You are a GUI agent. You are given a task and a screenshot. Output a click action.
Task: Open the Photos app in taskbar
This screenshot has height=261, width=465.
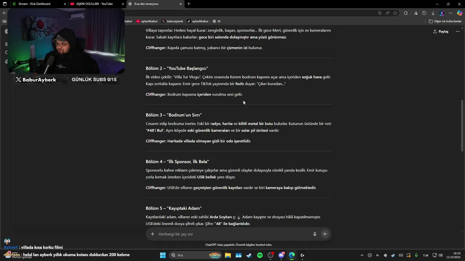click(239, 255)
